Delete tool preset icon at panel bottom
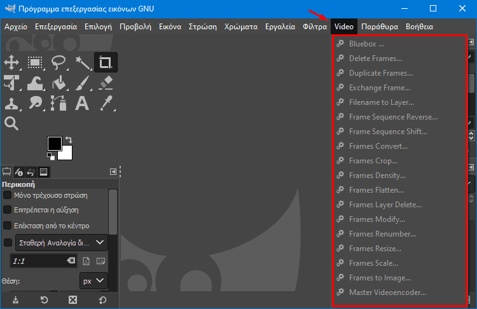 point(73,300)
